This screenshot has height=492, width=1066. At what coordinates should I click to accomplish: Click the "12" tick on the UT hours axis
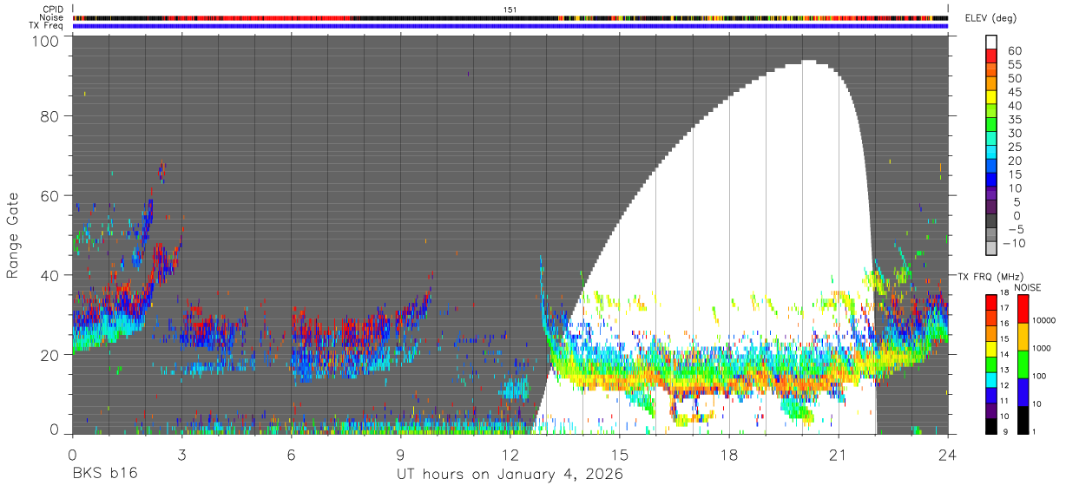510,454
